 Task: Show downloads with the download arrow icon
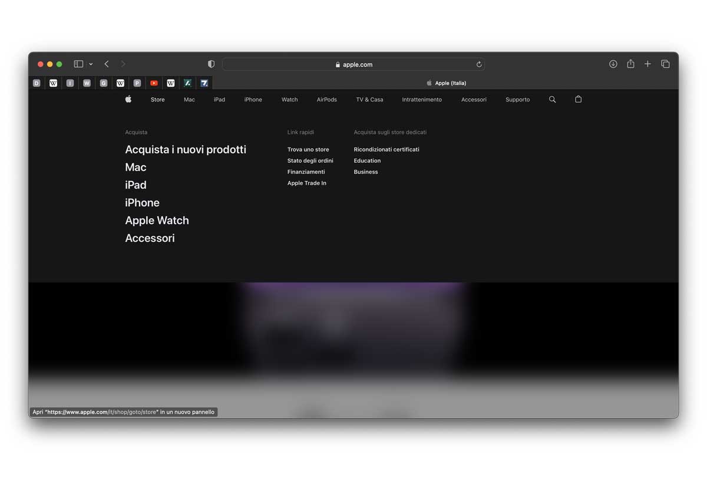[x=613, y=64]
